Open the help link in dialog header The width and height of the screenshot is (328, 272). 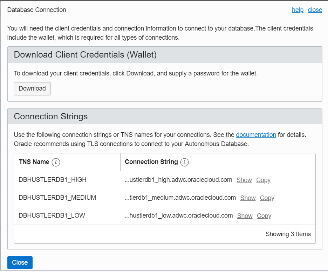coord(298,10)
